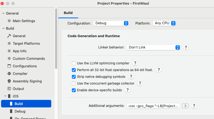Viewport: 214px width, 119px height.
Task: Click the Assembly Signing badge icon
Action: pyautogui.click(x=9, y=81)
